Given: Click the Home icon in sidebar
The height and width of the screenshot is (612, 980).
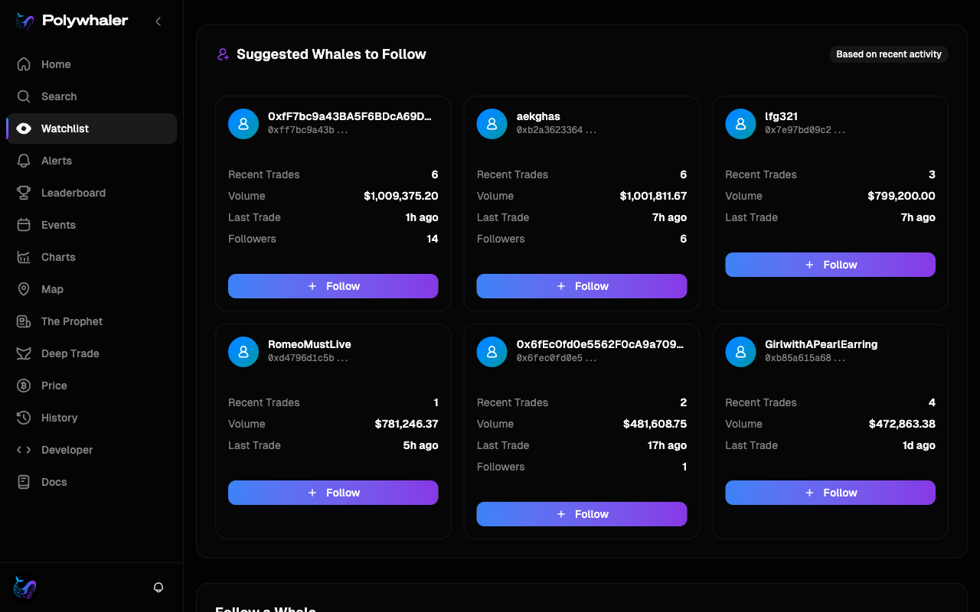Looking at the screenshot, I should (x=24, y=64).
